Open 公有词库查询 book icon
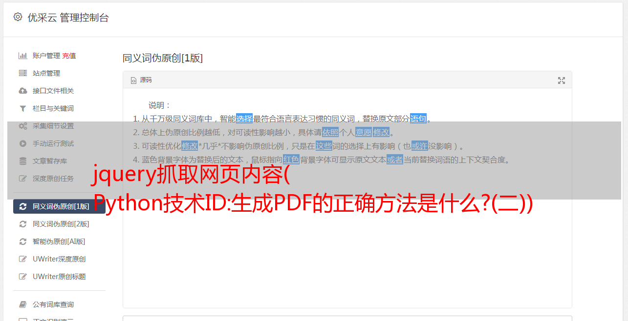The width and height of the screenshot is (628, 321). (22, 304)
